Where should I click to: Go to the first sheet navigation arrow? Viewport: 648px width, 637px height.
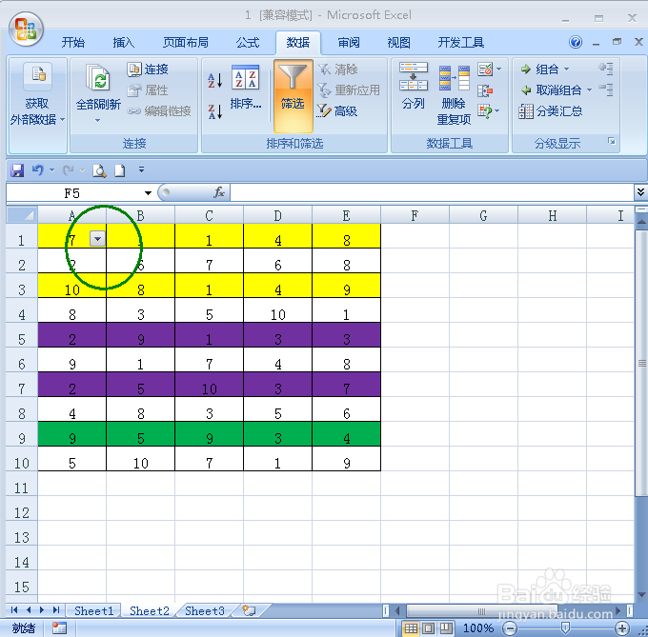14,609
